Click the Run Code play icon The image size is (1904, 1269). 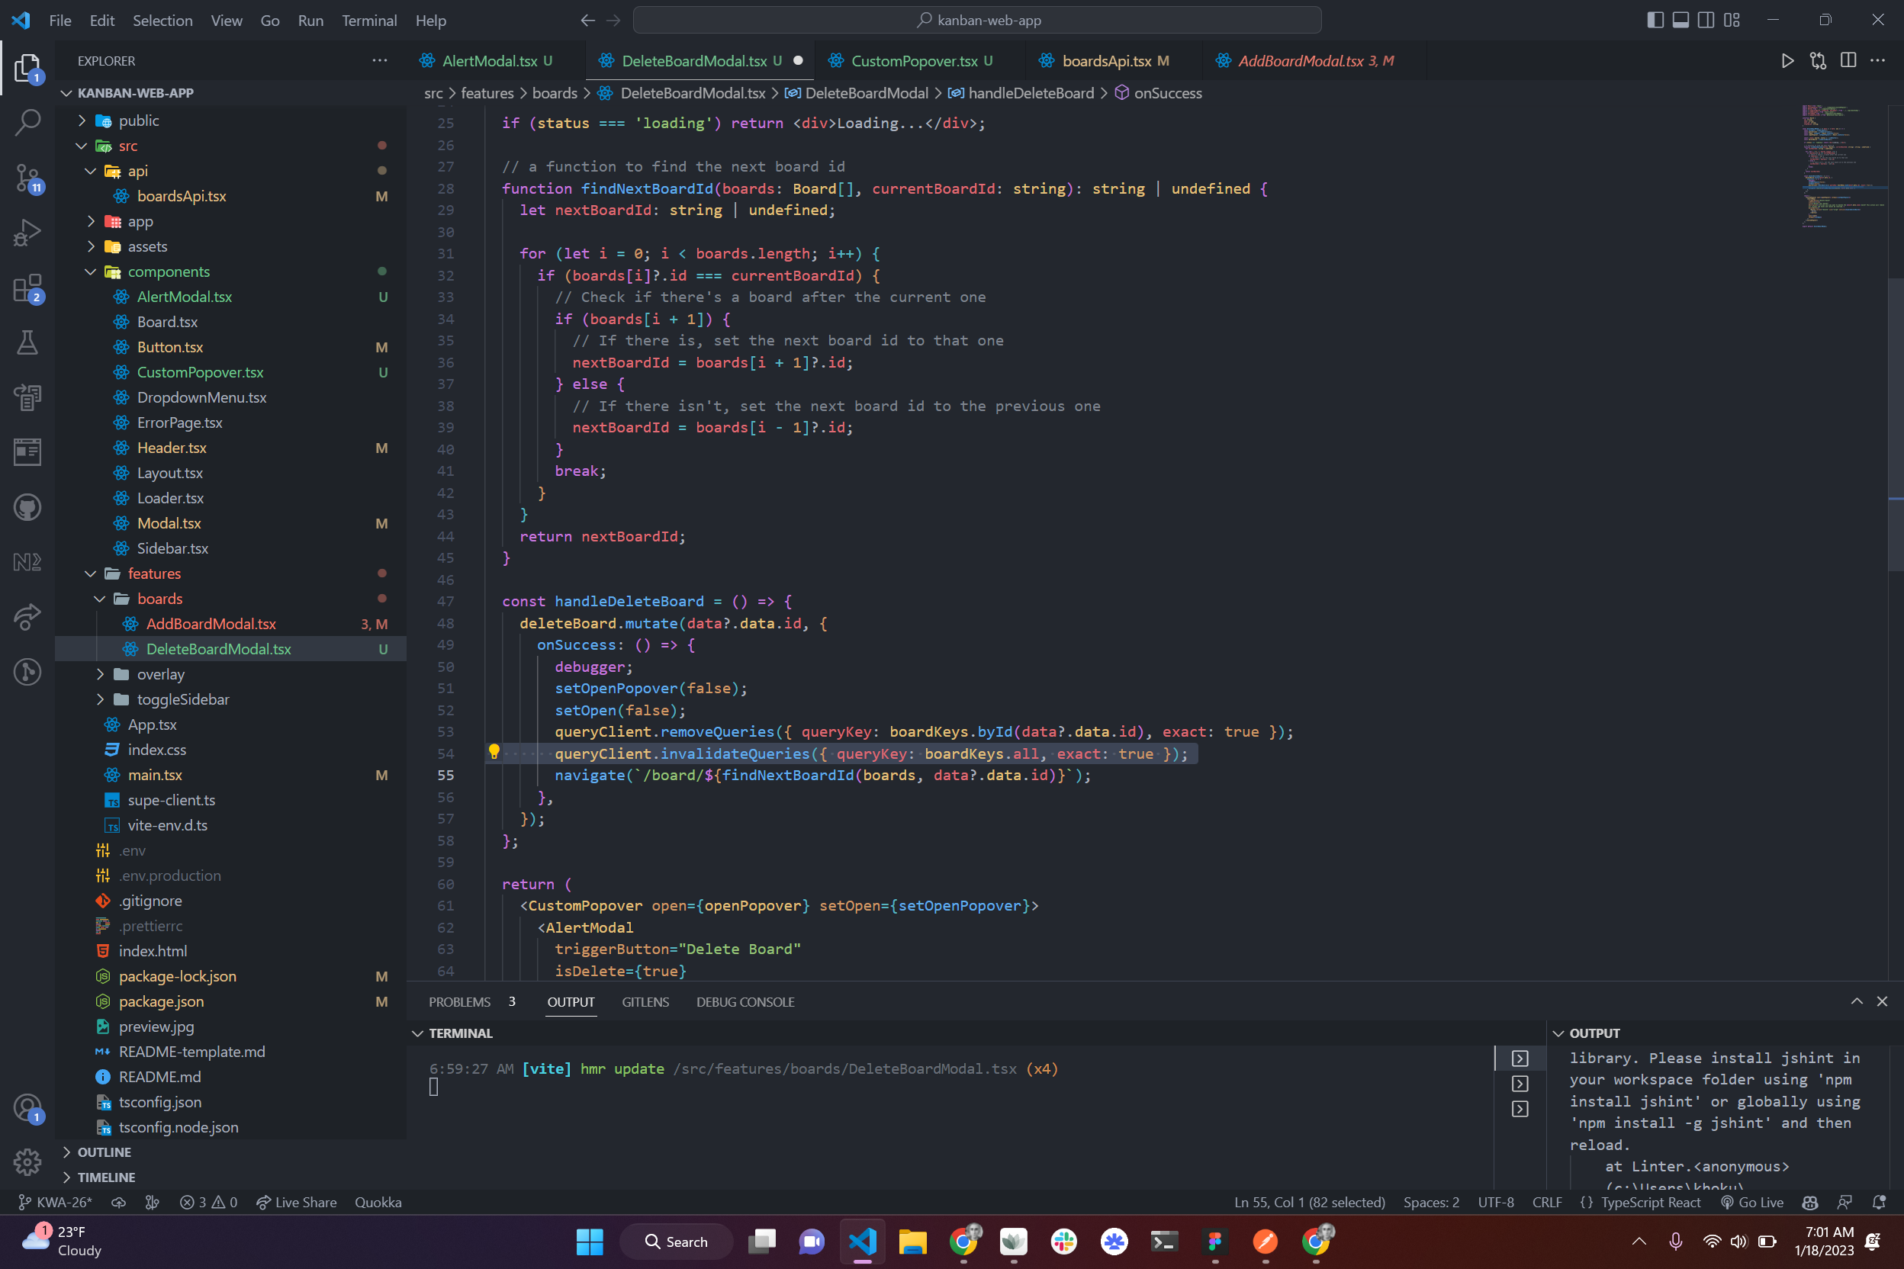(1787, 61)
